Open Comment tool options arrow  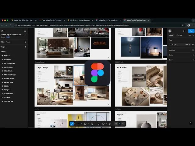106,124
